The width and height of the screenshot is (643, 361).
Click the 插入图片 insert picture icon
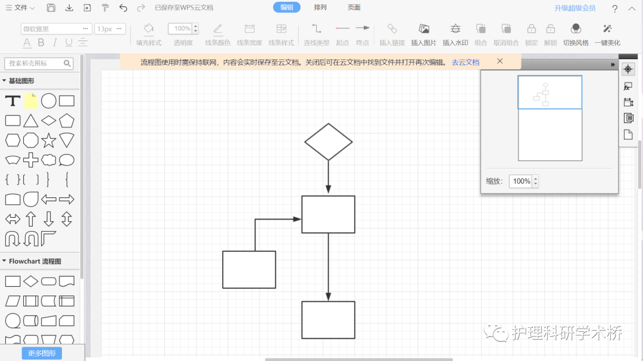(424, 34)
